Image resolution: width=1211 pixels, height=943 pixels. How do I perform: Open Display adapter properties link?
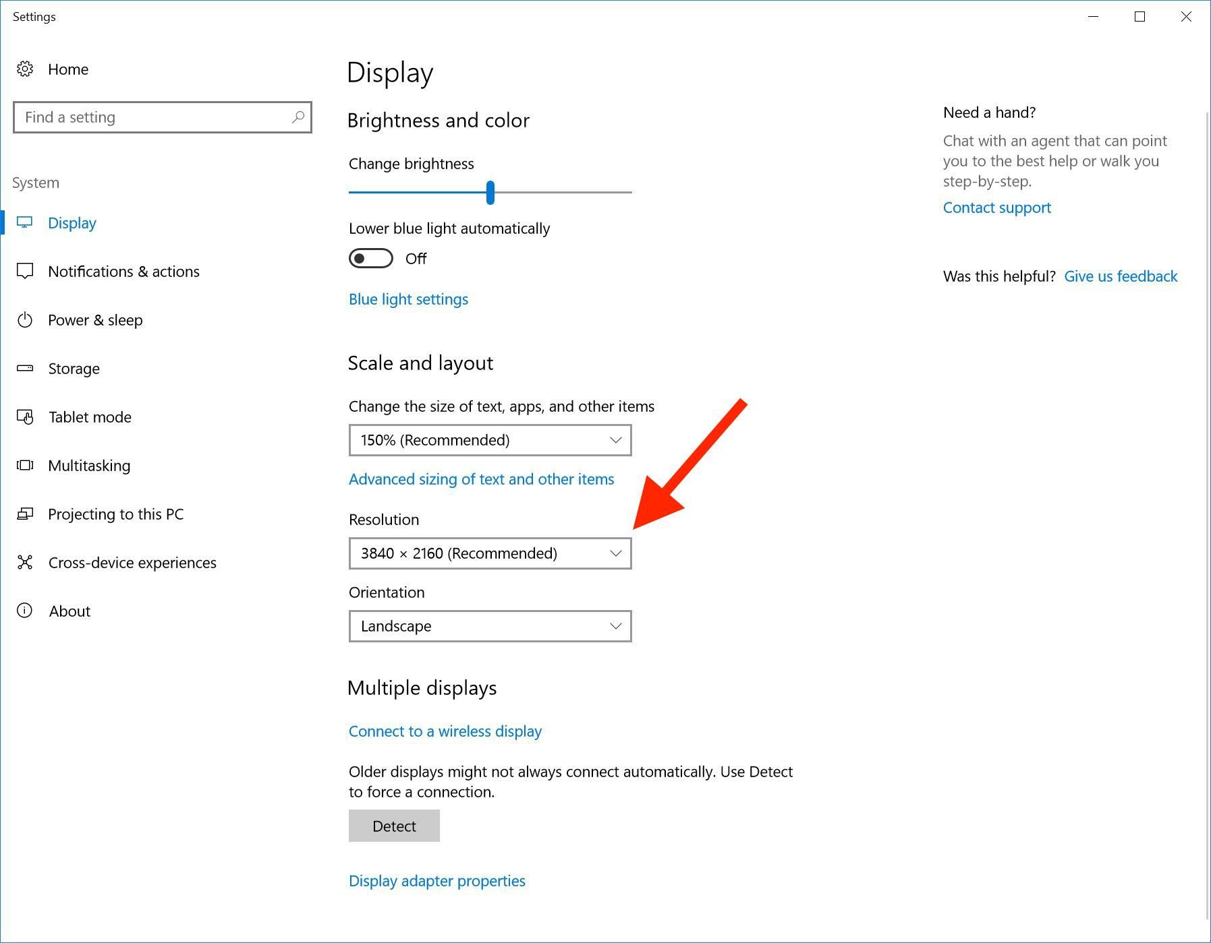point(436,881)
